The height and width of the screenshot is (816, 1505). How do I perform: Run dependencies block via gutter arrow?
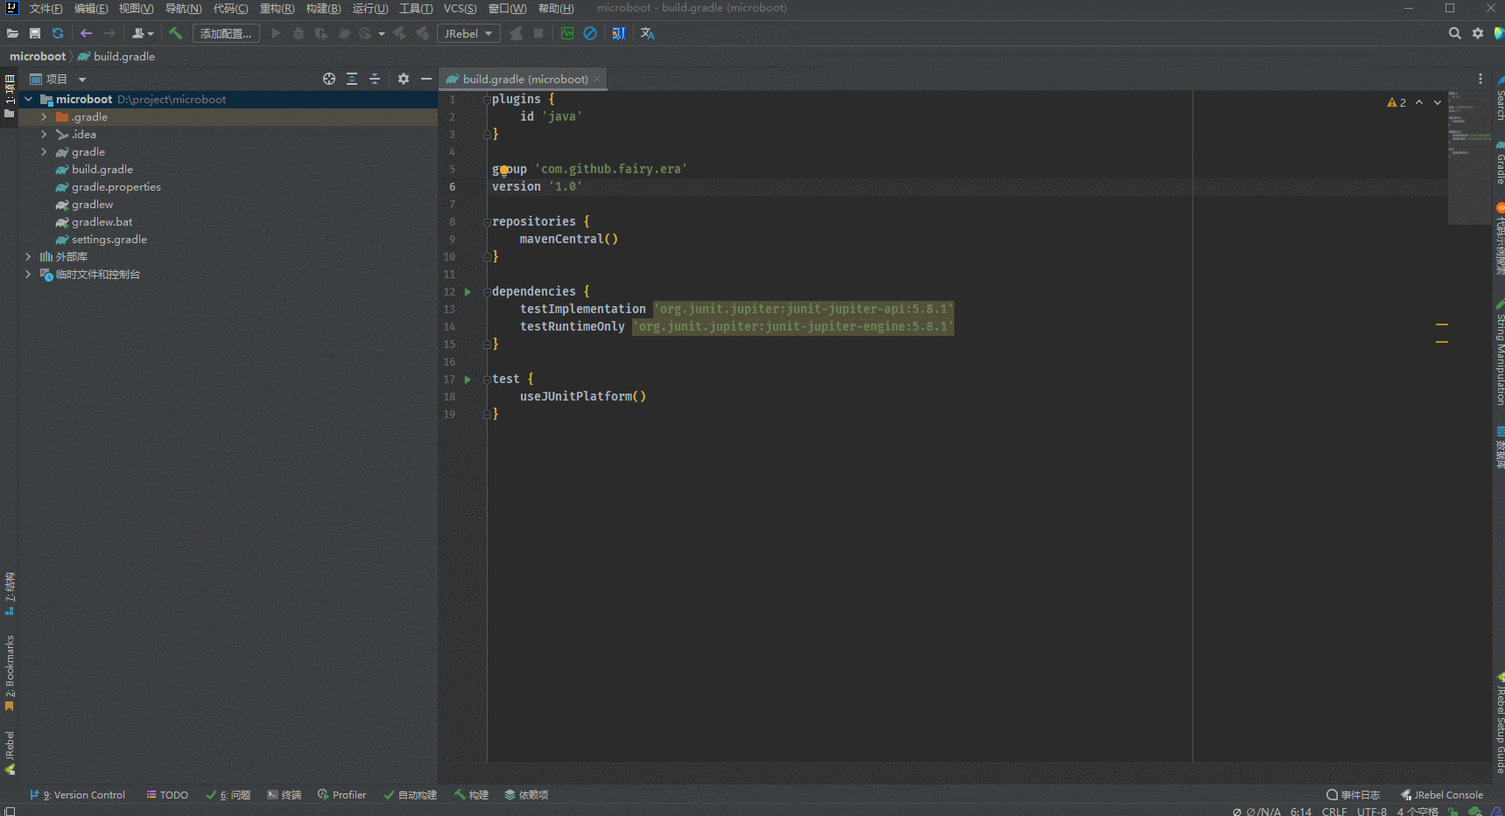[x=468, y=292]
